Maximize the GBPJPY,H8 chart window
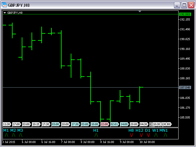This screenshot has width=196, height=147. pyautogui.click(x=184, y=5)
